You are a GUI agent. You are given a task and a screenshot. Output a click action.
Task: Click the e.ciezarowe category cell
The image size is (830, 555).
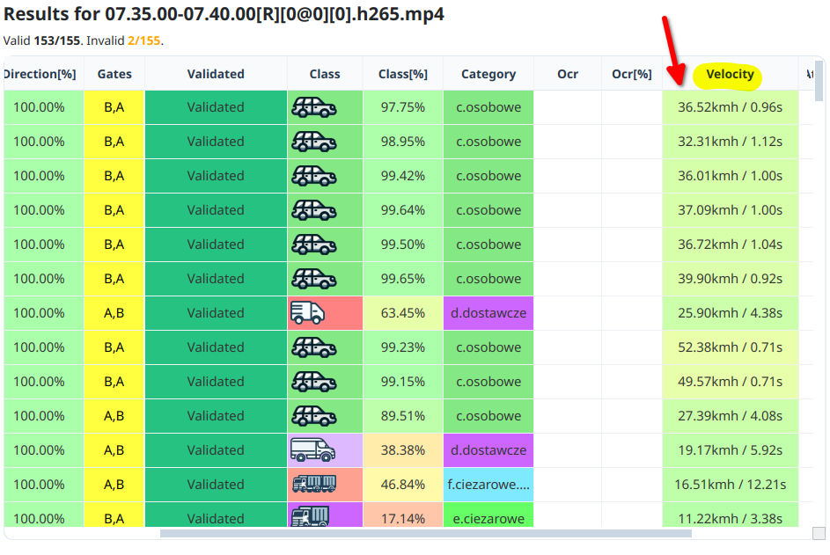[488, 515]
